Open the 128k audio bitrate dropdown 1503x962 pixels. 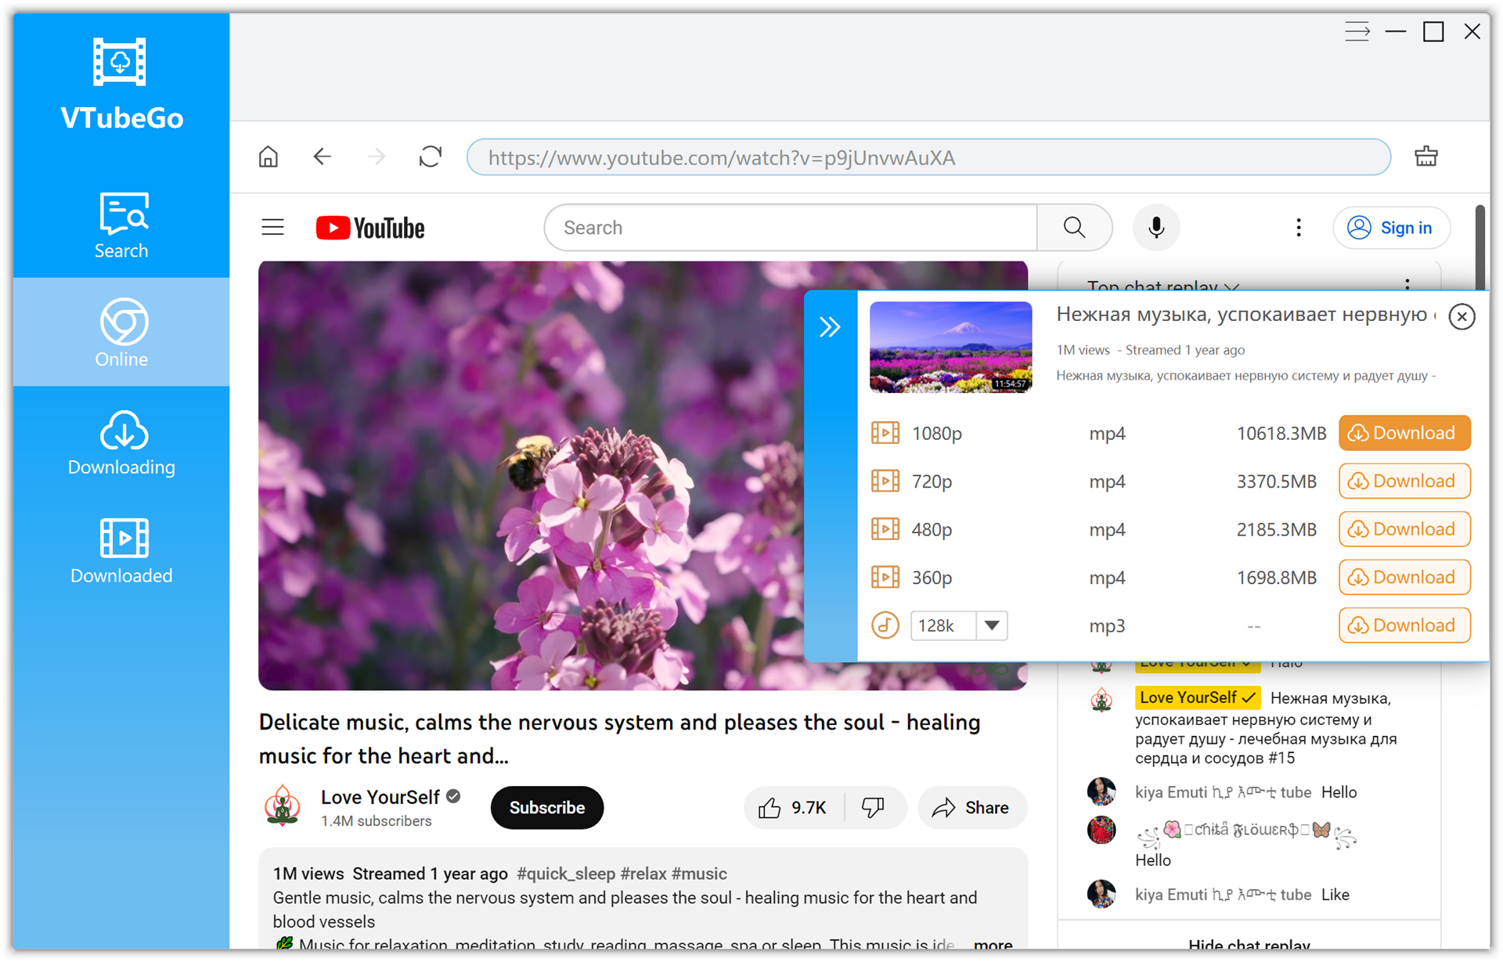point(991,625)
